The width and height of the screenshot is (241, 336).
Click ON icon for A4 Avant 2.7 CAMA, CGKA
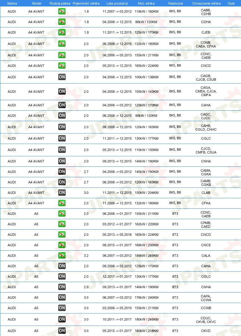(x=62, y=172)
